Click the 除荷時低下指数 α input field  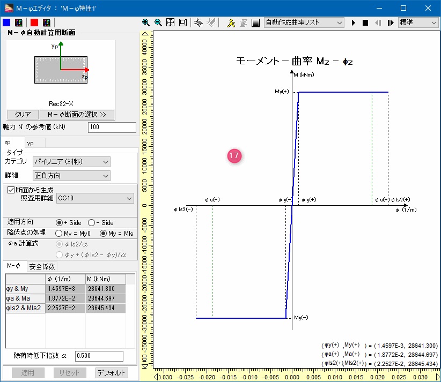(99, 356)
